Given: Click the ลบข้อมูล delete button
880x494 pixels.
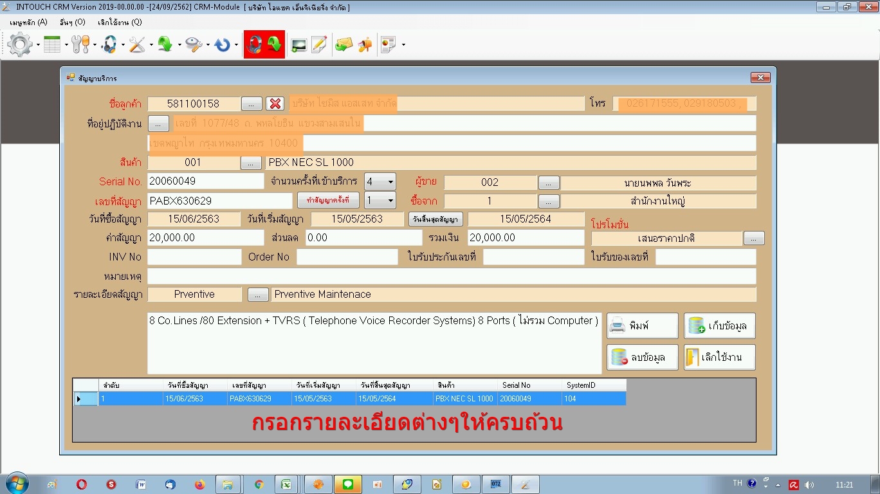Looking at the screenshot, I should 642,358.
